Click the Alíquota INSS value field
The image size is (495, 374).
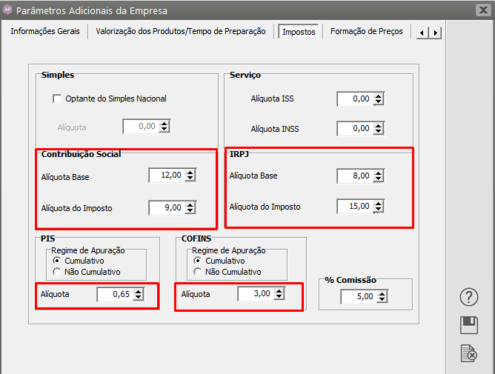tap(353, 128)
